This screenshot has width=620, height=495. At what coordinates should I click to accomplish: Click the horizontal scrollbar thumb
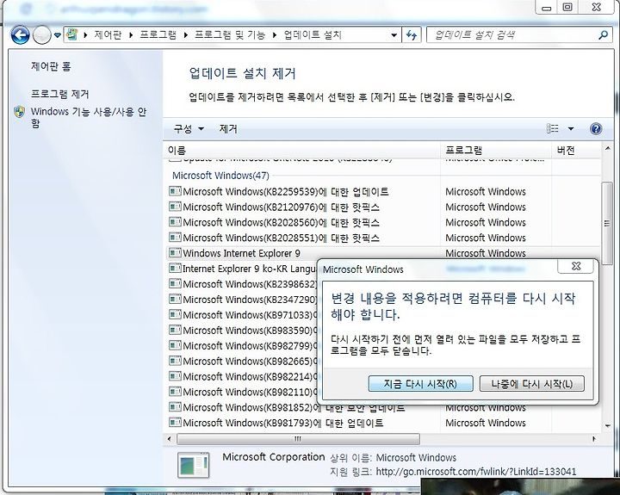[x=298, y=439]
